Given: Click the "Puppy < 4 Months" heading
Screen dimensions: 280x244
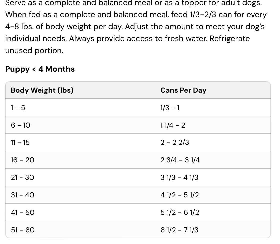Looking at the screenshot, I should 40,69.
